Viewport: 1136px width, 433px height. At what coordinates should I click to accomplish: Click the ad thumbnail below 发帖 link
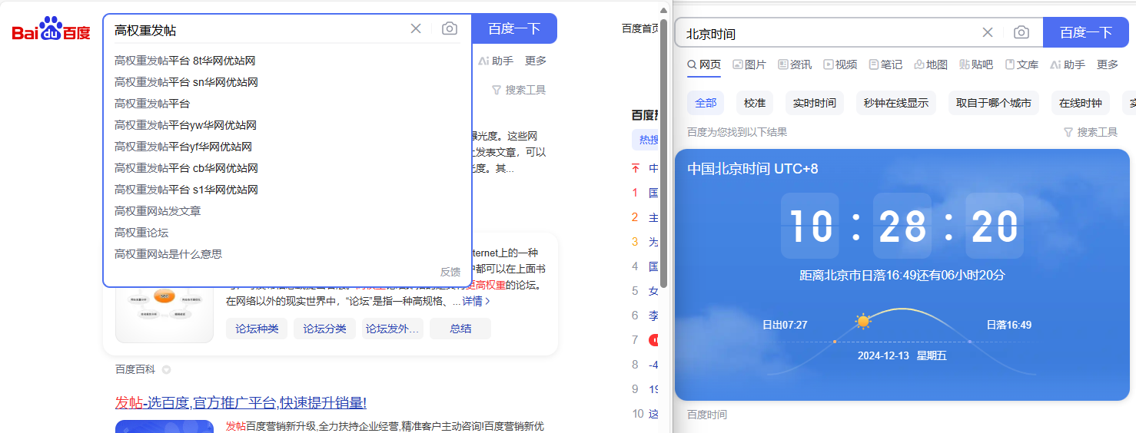[164, 426]
